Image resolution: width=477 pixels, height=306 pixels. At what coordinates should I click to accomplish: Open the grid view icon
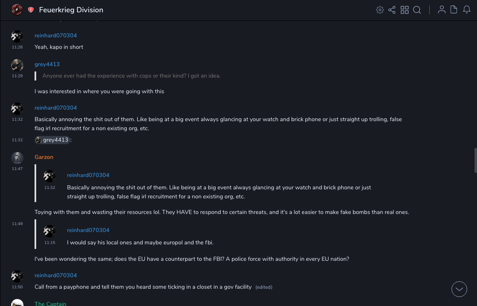click(405, 10)
